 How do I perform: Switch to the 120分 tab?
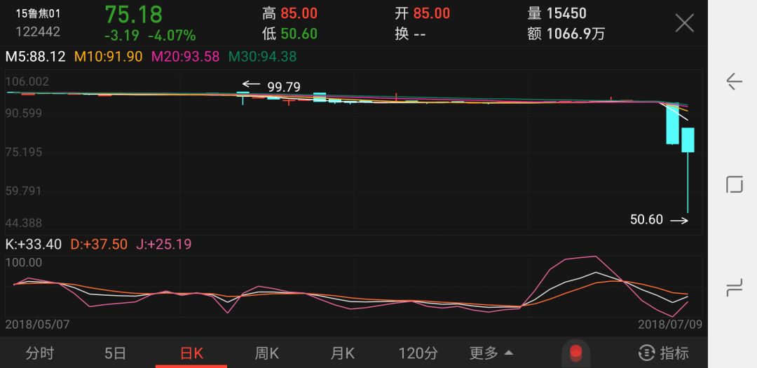click(418, 353)
